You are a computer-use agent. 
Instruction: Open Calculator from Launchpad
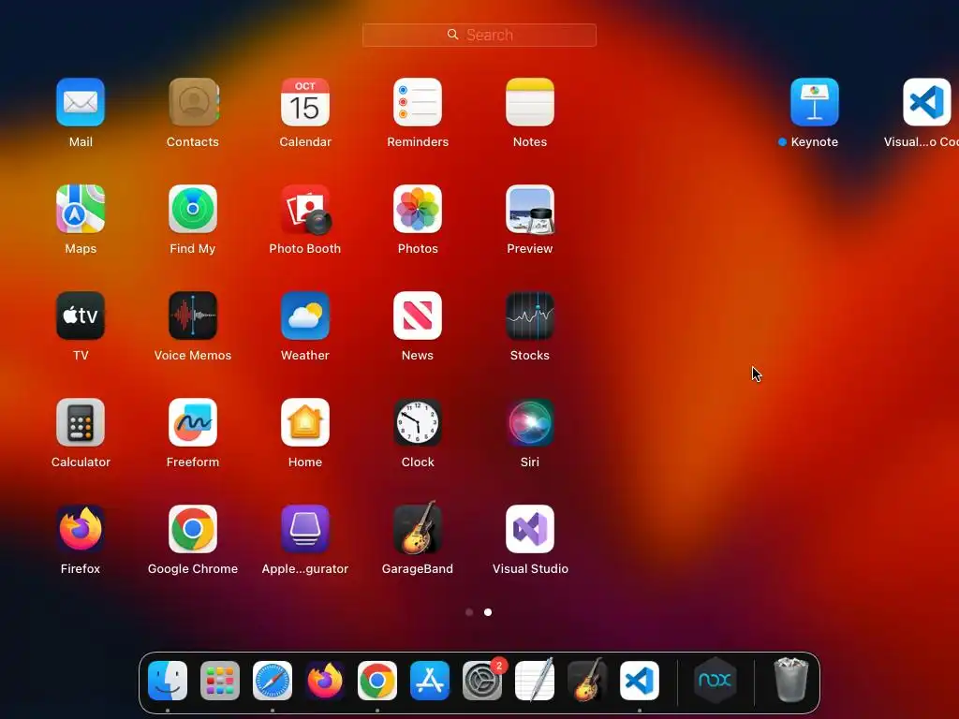tap(81, 422)
